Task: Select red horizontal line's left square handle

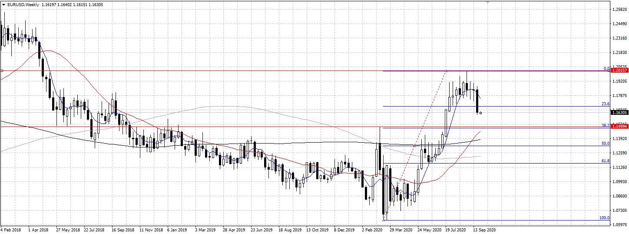Action: coord(2,70)
